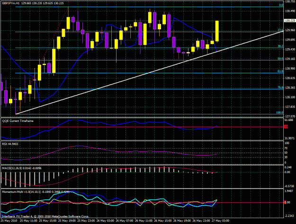Image resolution: width=296 pixels, height=224 pixels.
Task: Click the 26 May 11:00 time label
Action: click(x=144, y=221)
